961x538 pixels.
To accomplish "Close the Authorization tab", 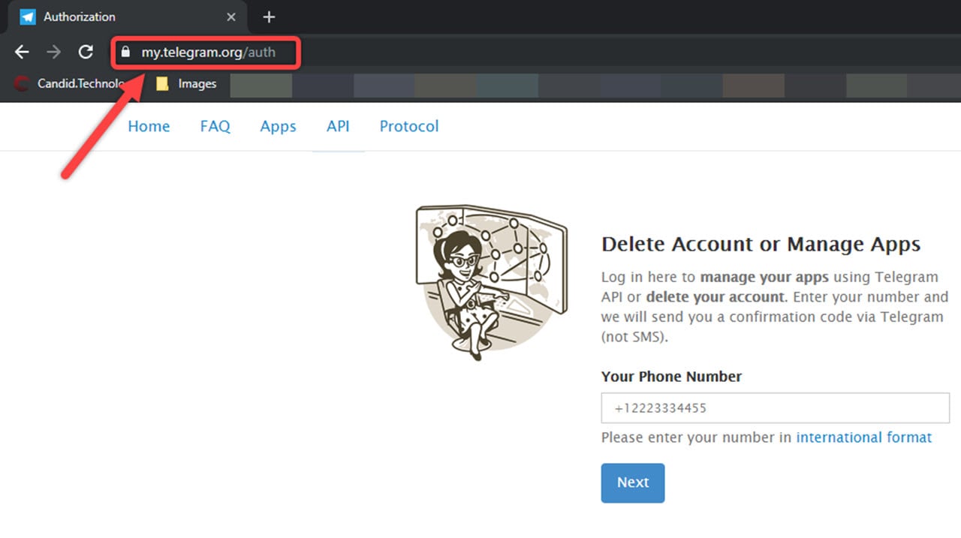I will (231, 17).
